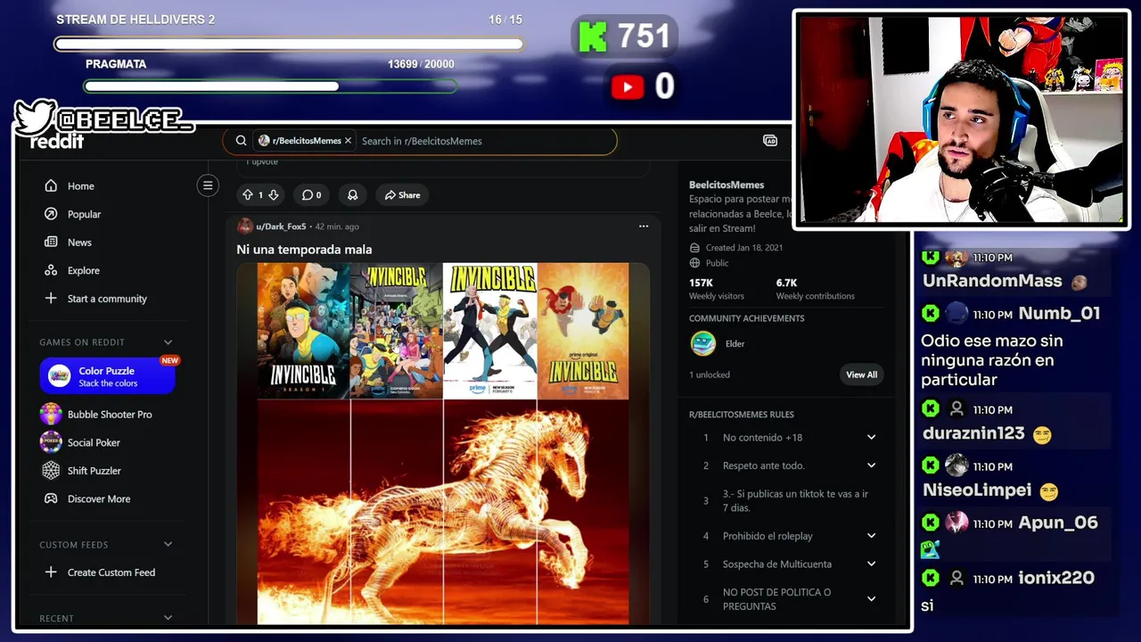Downvote the post above
This screenshot has width=1141, height=642.
(x=274, y=194)
